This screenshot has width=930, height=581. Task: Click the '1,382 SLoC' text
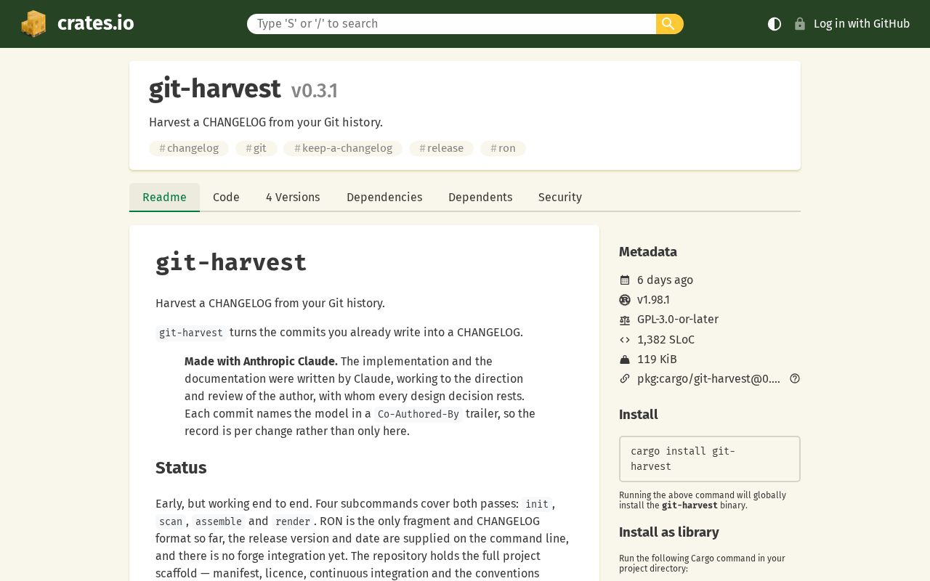(x=666, y=340)
